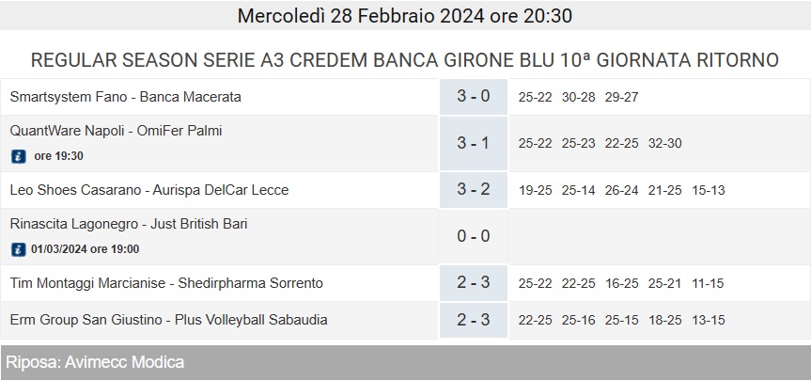Click the 15-13 set score in Casarano row
811x381 pixels.
pyautogui.click(x=708, y=190)
